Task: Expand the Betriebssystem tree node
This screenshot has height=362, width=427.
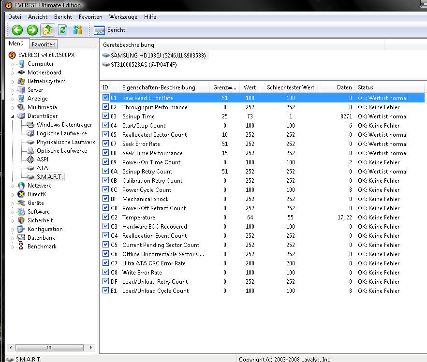Action: point(13,82)
